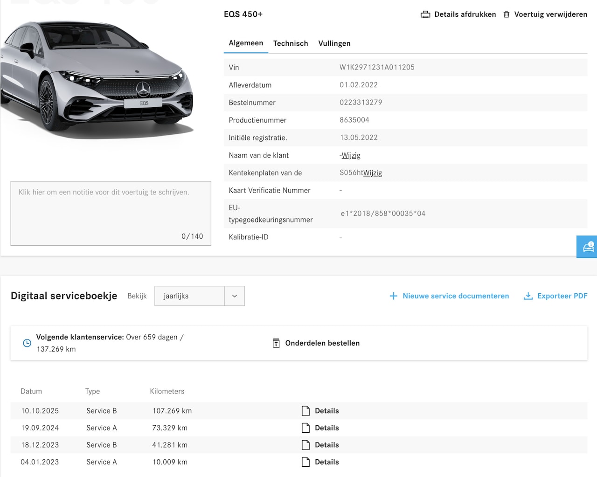Click the vehicle note text field

coord(111,213)
